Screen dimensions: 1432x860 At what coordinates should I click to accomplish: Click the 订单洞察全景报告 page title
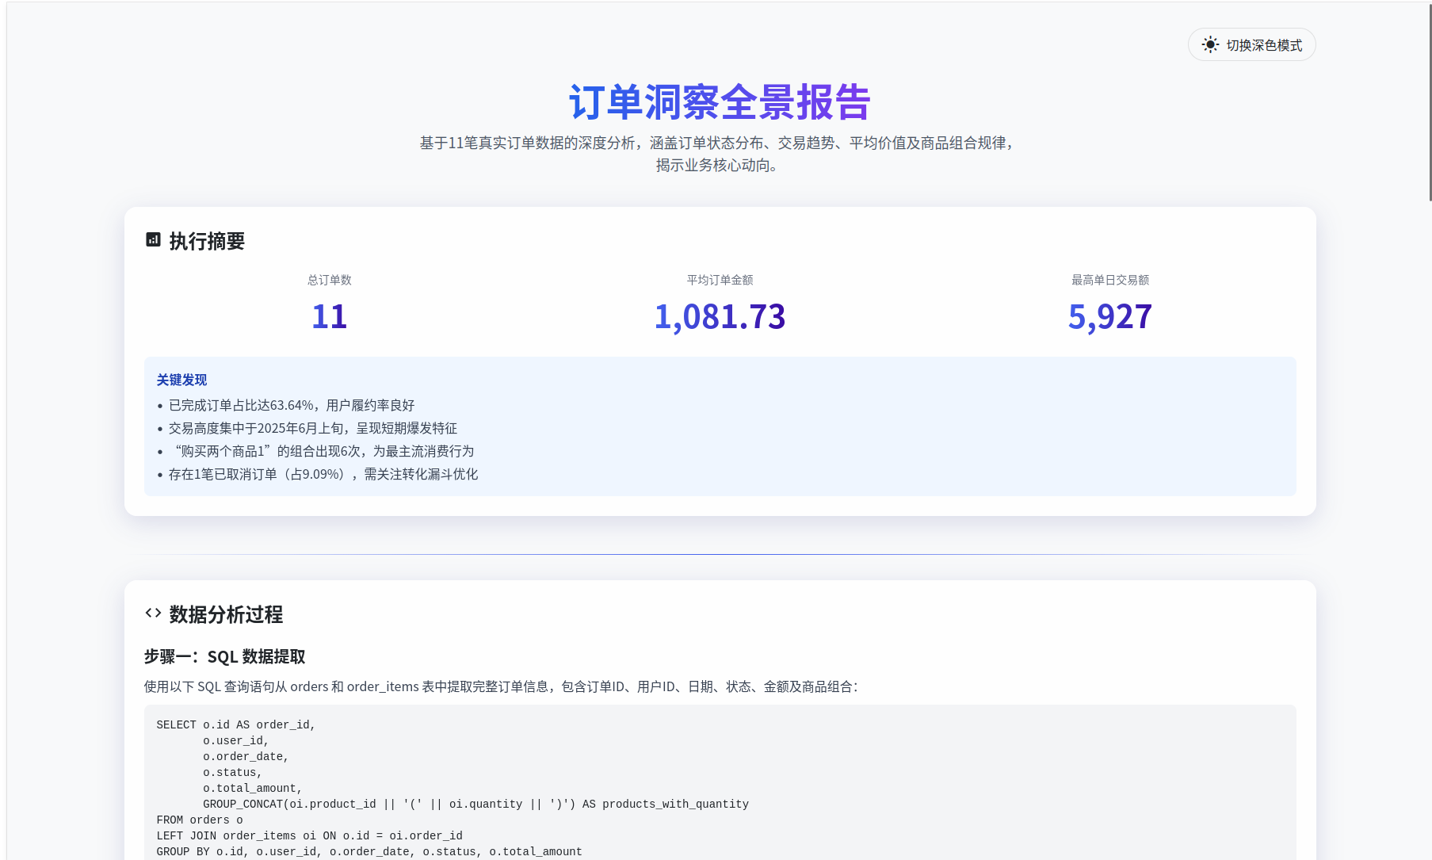click(720, 102)
